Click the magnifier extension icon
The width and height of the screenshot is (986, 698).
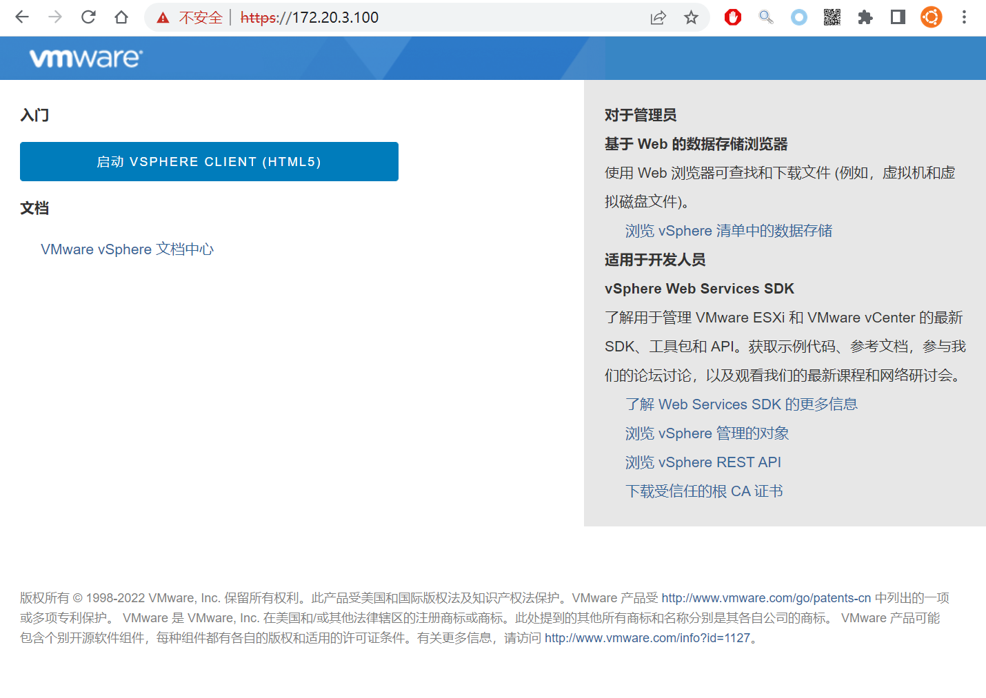tap(766, 17)
